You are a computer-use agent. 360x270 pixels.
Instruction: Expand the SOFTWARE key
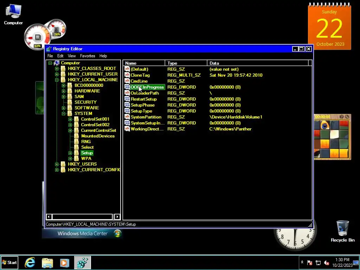click(63, 108)
